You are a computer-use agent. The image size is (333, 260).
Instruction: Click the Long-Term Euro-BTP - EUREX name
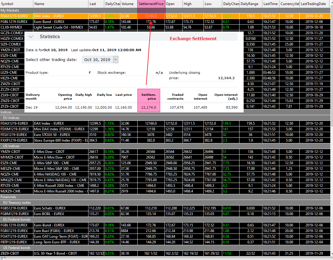[x=61, y=242]
